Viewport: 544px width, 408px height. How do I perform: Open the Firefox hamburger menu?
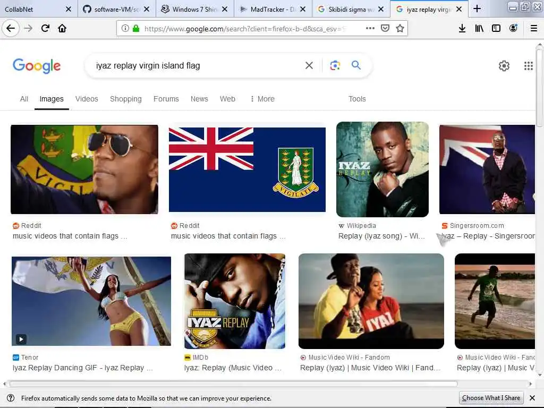[x=534, y=28]
